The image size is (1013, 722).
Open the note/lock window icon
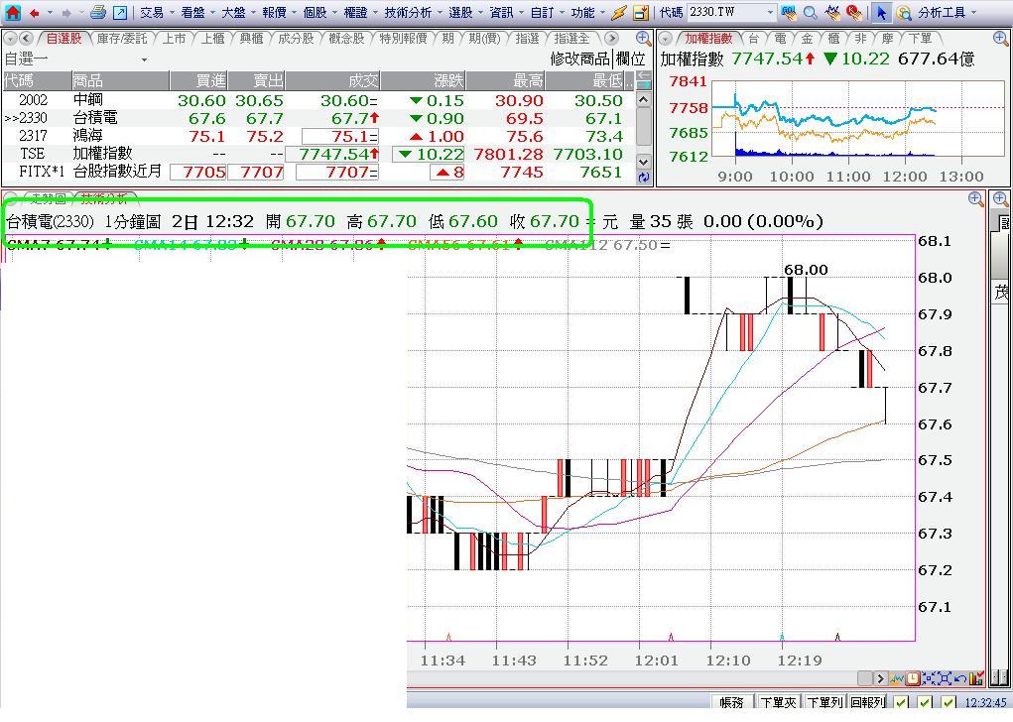tap(640, 12)
